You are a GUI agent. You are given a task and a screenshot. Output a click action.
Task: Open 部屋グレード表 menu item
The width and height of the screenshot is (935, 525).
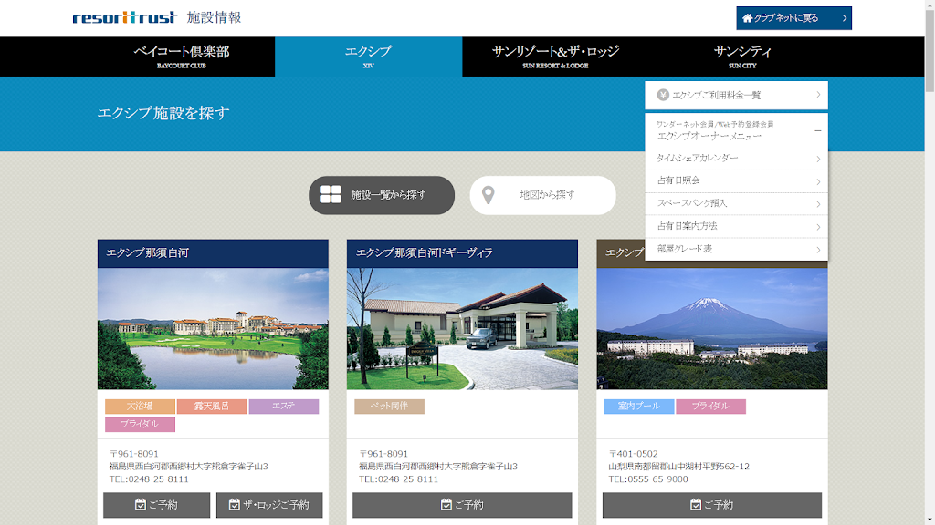(737, 249)
